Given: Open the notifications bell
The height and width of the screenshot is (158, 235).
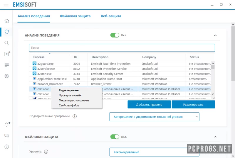Looking at the screenshot, I should click(7, 125).
